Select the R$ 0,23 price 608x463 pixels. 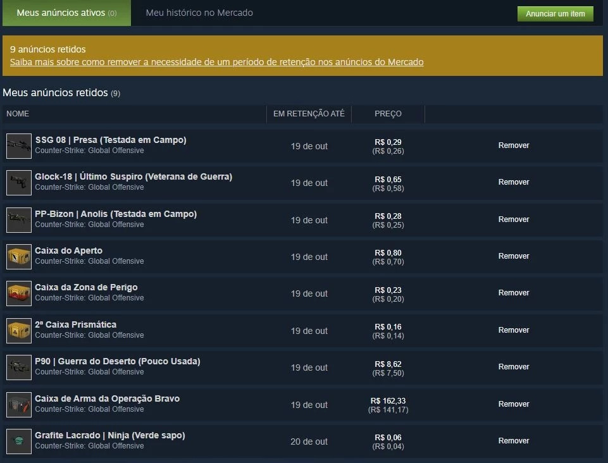(388, 290)
